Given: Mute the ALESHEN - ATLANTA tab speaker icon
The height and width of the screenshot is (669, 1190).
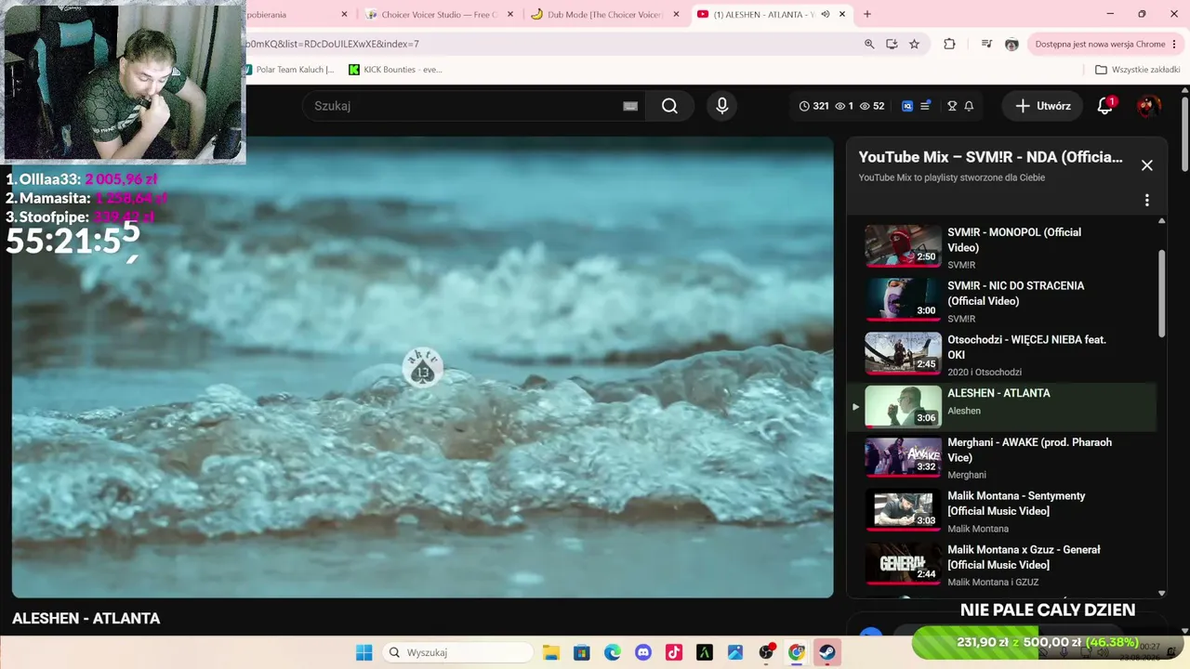Looking at the screenshot, I should pyautogui.click(x=826, y=14).
